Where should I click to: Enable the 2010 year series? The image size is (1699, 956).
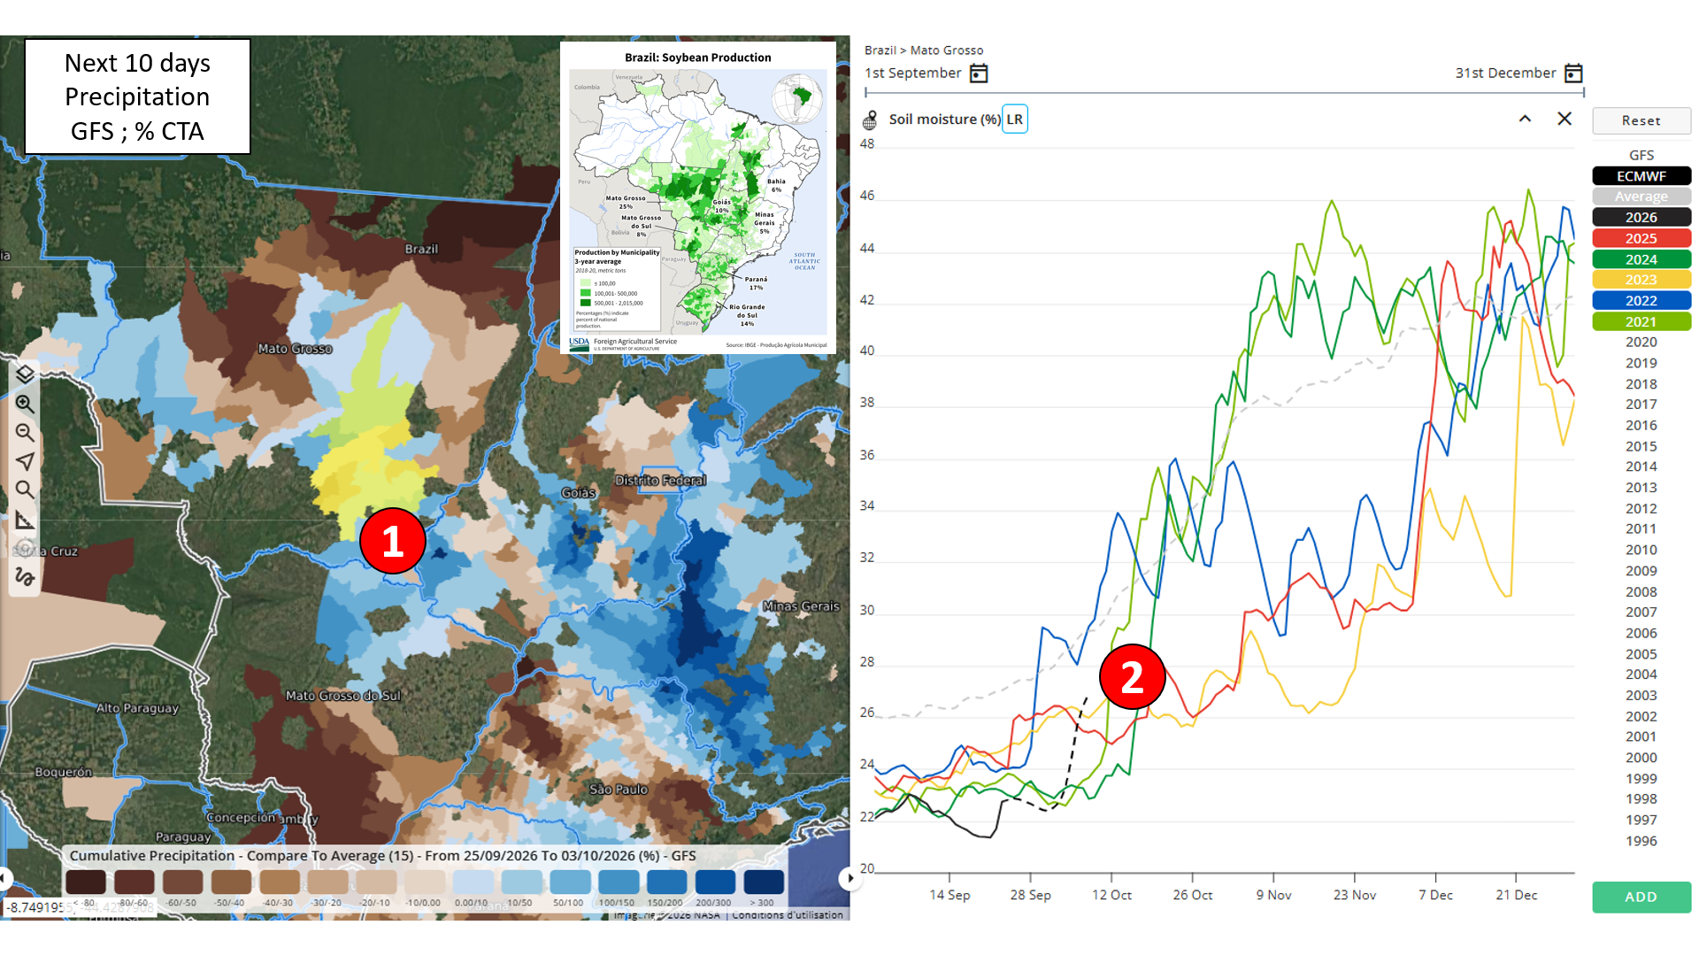(1641, 550)
